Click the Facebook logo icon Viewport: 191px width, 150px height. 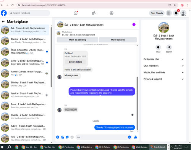(x=4, y=13)
